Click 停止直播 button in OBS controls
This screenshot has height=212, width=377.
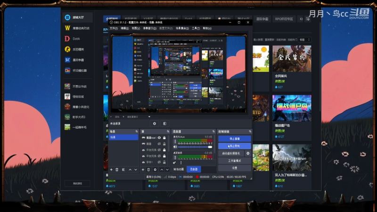pyautogui.click(x=235, y=139)
